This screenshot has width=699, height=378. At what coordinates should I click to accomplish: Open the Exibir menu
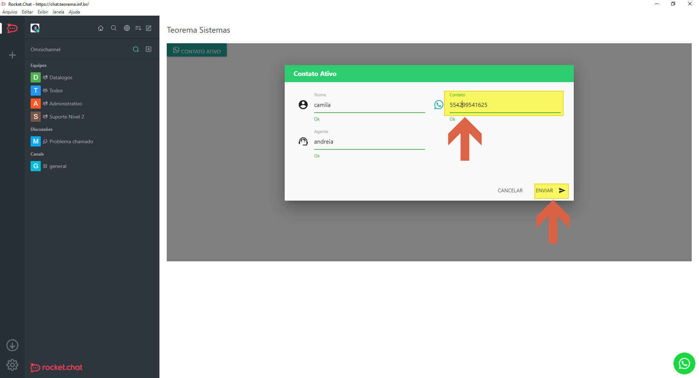43,12
